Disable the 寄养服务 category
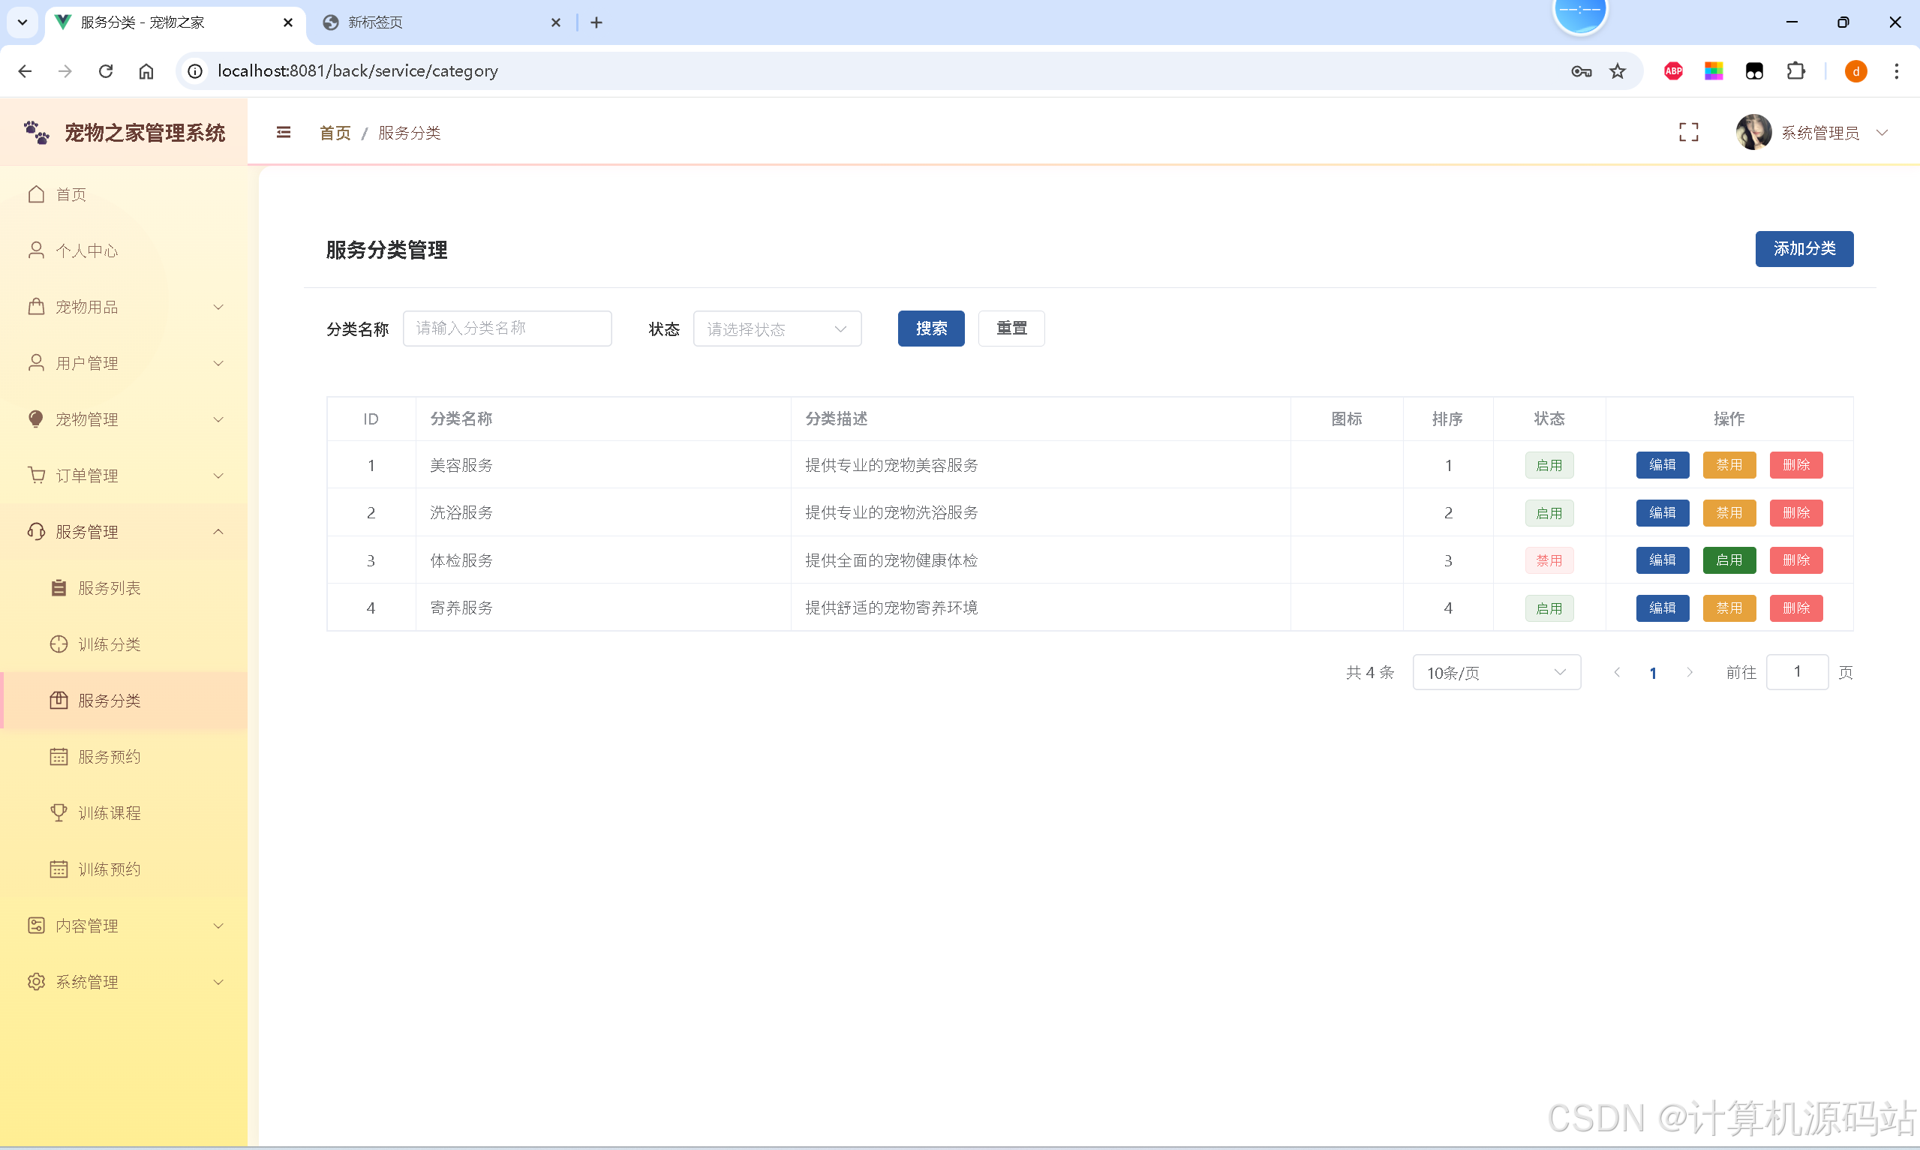 [x=1729, y=608]
